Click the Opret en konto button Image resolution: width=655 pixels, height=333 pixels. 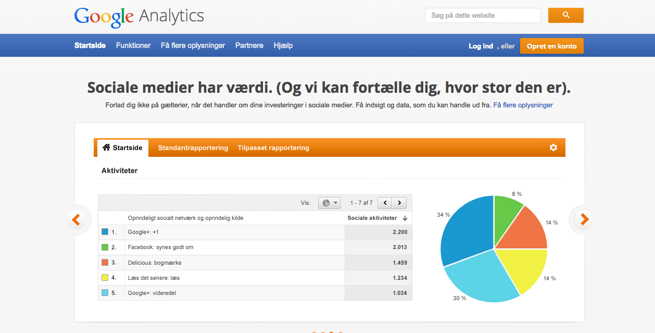551,46
